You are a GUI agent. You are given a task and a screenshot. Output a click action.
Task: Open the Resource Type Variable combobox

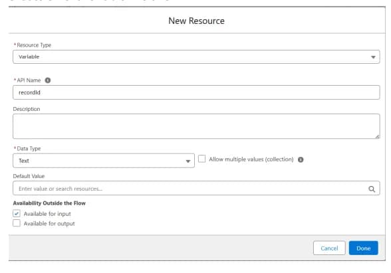(x=196, y=57)
